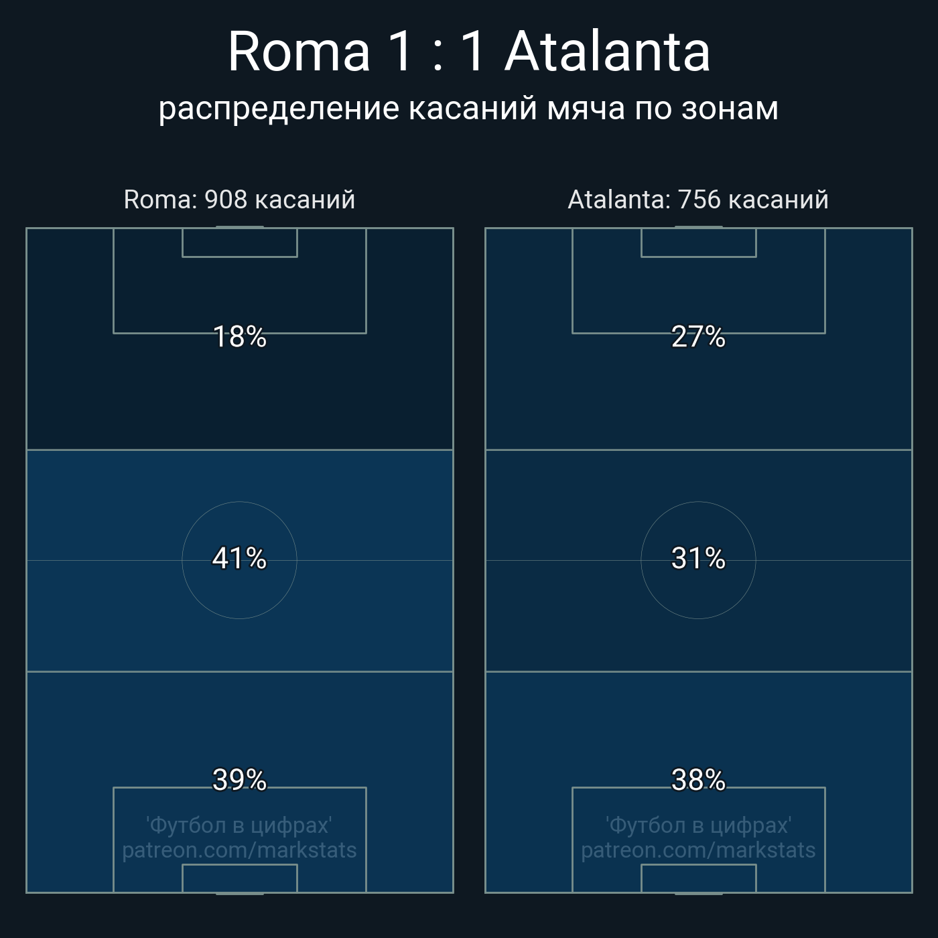Select the Roma: 908 касаний heading
Screen dimensions: 938x938
tap(239, 200)
